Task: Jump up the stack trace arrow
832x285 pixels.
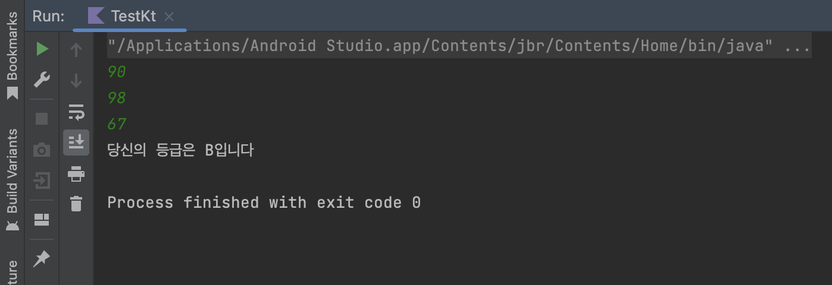Action: click(76, 50)
